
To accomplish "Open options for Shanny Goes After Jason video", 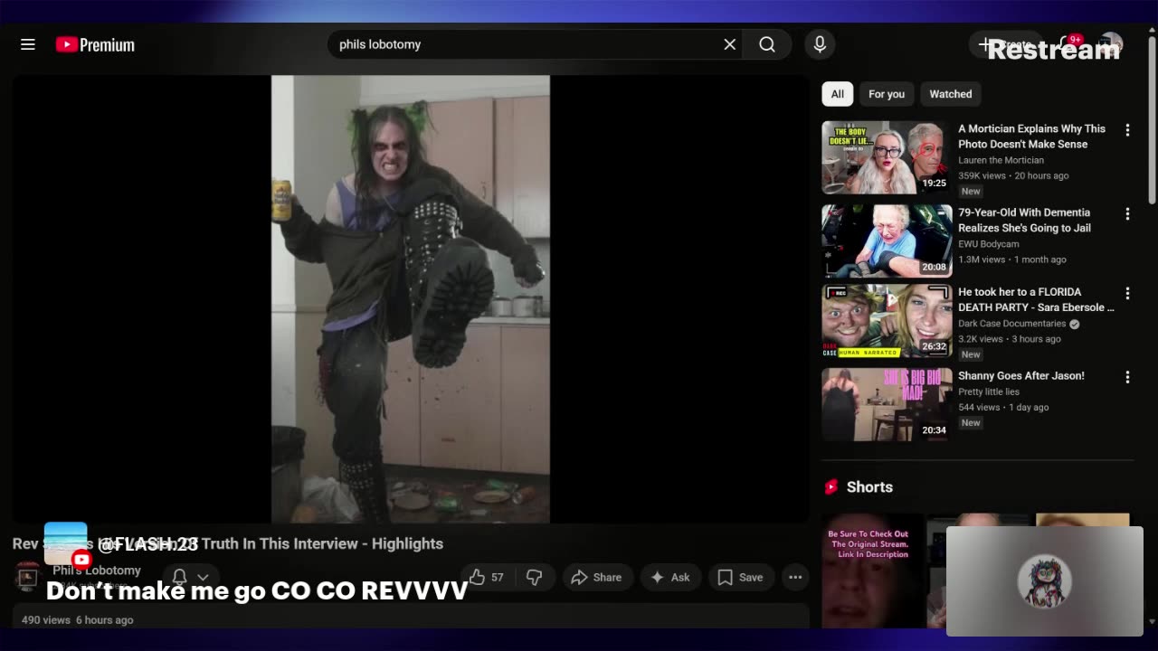I will 1127,377.
